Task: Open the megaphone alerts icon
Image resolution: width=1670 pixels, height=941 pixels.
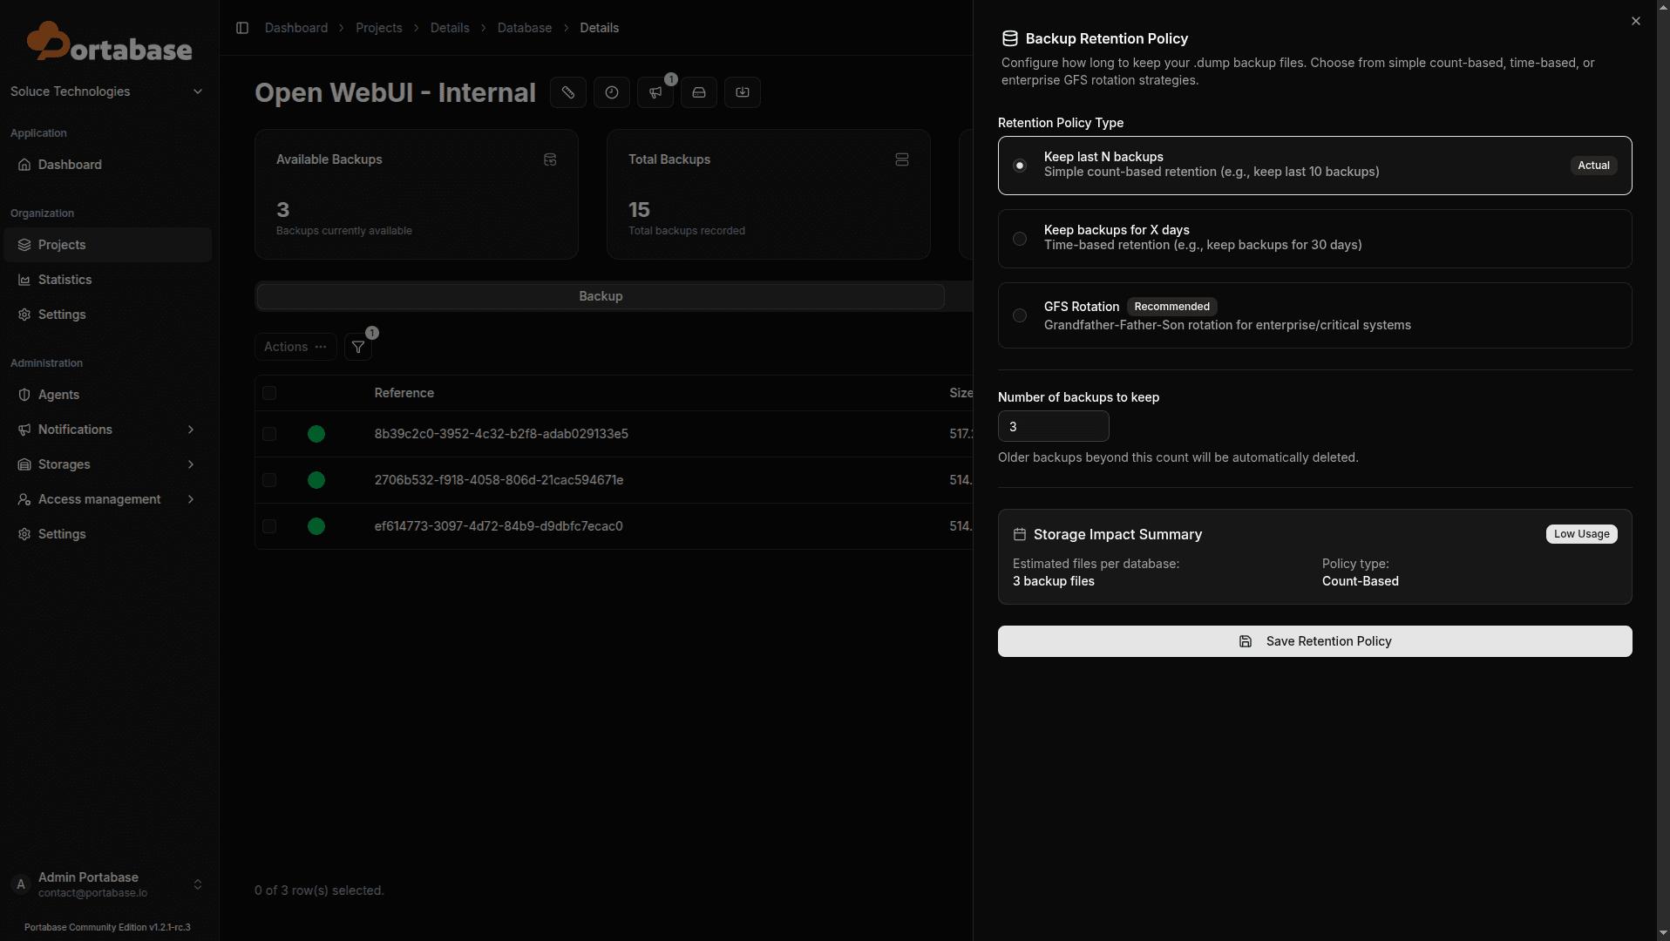Action: pyautogui.click(x=655, y=92)
